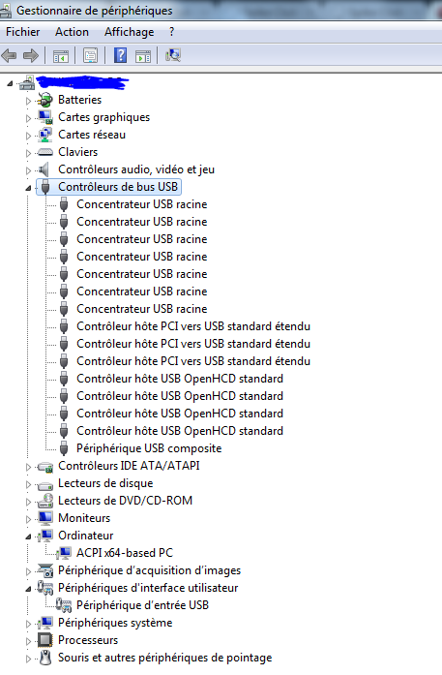Click the Batteries category icon
The height and width of the screenshot is (675, 442).
point(44,100)
